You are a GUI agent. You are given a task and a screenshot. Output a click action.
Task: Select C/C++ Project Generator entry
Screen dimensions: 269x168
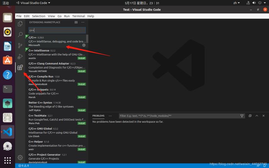coord(57,158)
